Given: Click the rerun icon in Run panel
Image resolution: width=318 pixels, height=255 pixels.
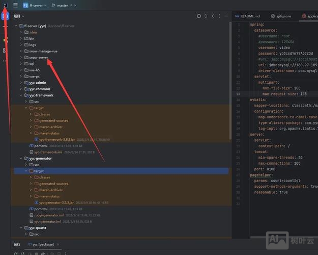Looking at the screenshot, I should [x=16, y=253].
